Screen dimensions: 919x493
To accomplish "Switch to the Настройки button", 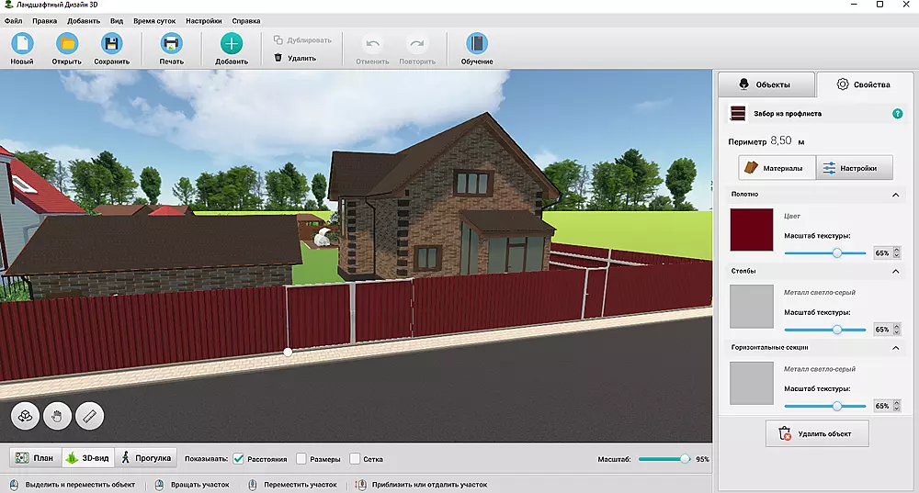I will 856,168.
